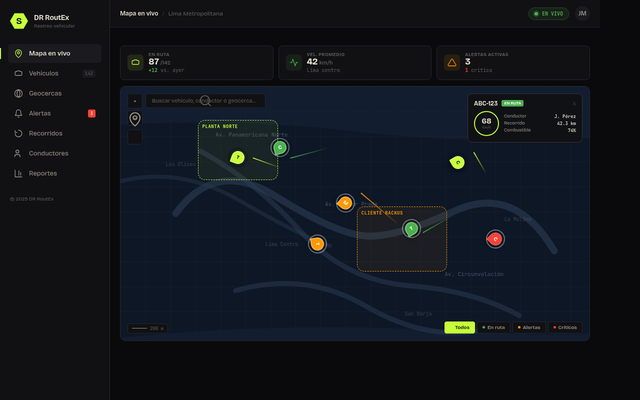
Task: Focus the vehicle search field
Action: [205, 100]
